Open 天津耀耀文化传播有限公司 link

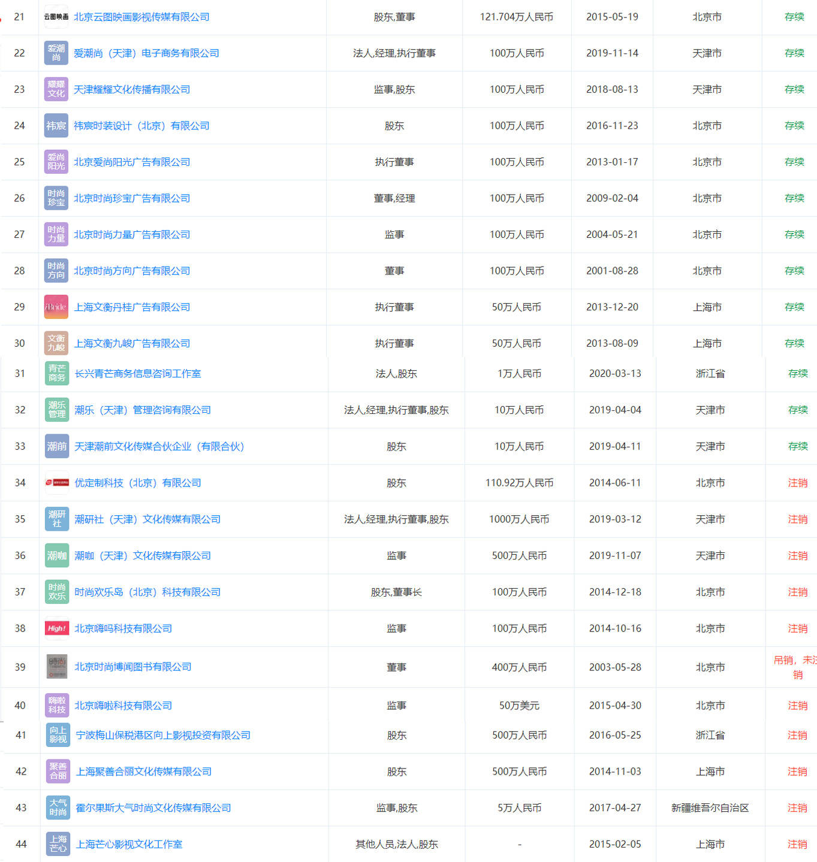point(132,90)
